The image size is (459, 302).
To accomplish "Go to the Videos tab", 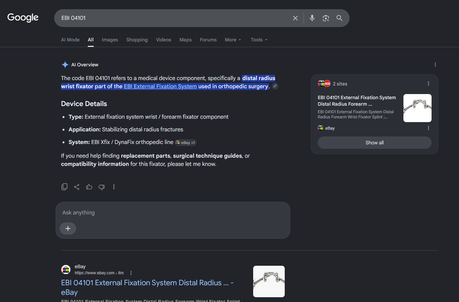I will point(164,40).
